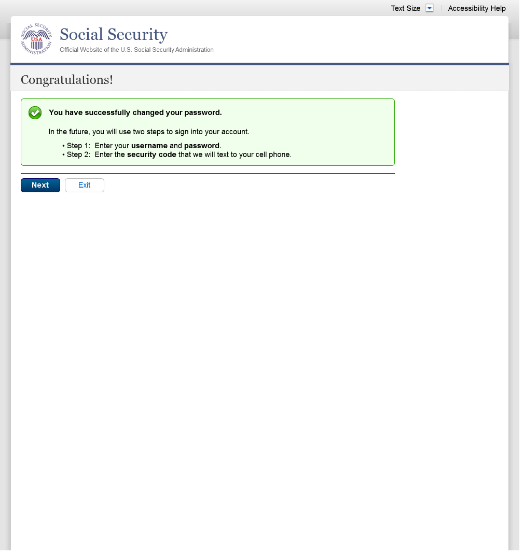Click the Text Size label
This screenshot has height=555, width=524.
405,8
